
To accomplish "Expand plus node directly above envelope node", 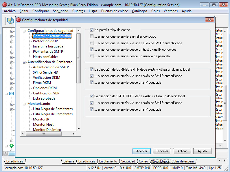I will click(x=12, y=89).
